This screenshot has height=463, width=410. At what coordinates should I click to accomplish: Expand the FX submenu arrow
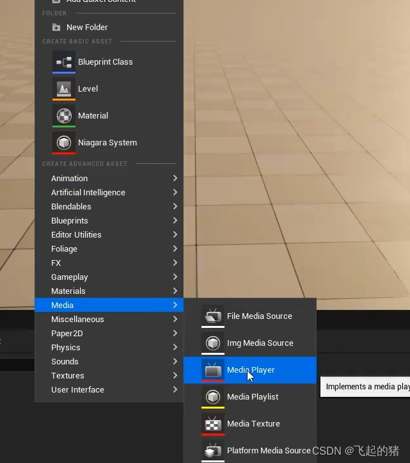[x=175, y=263]
